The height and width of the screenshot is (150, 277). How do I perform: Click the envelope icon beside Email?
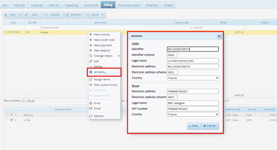pos(91,108)
